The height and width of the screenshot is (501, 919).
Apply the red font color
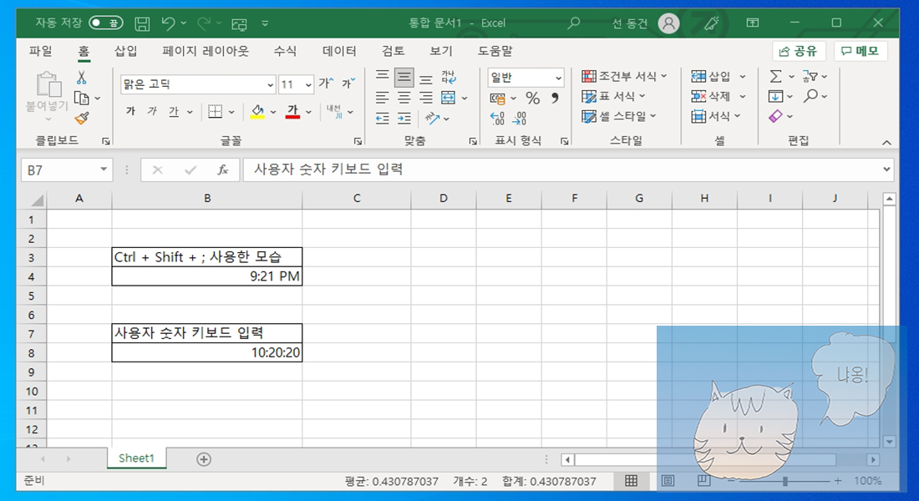pyautogui.click(x=292, y=111)
